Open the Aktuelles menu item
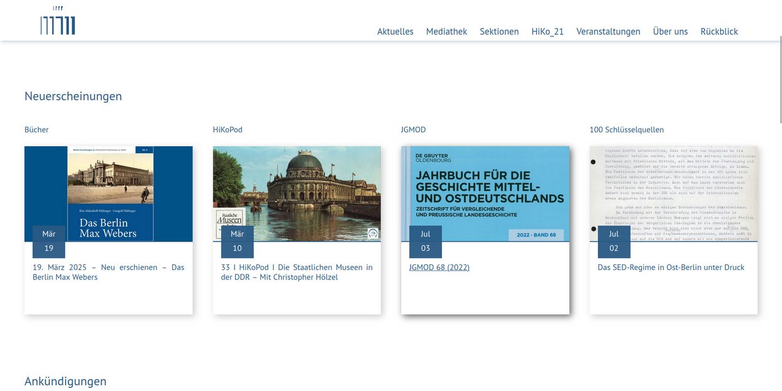Viewport: 782px width, 391px height. pos(395,31)
